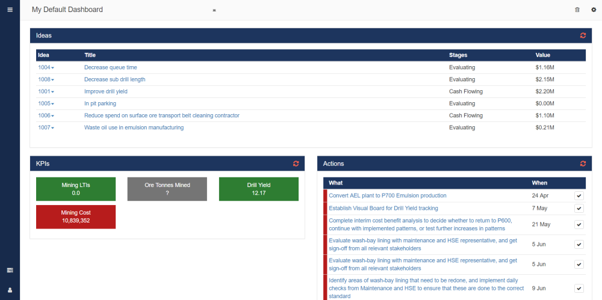Click the Ideas panel header title
The width and height of the screenshot is (602, 300).
[44, 35]
